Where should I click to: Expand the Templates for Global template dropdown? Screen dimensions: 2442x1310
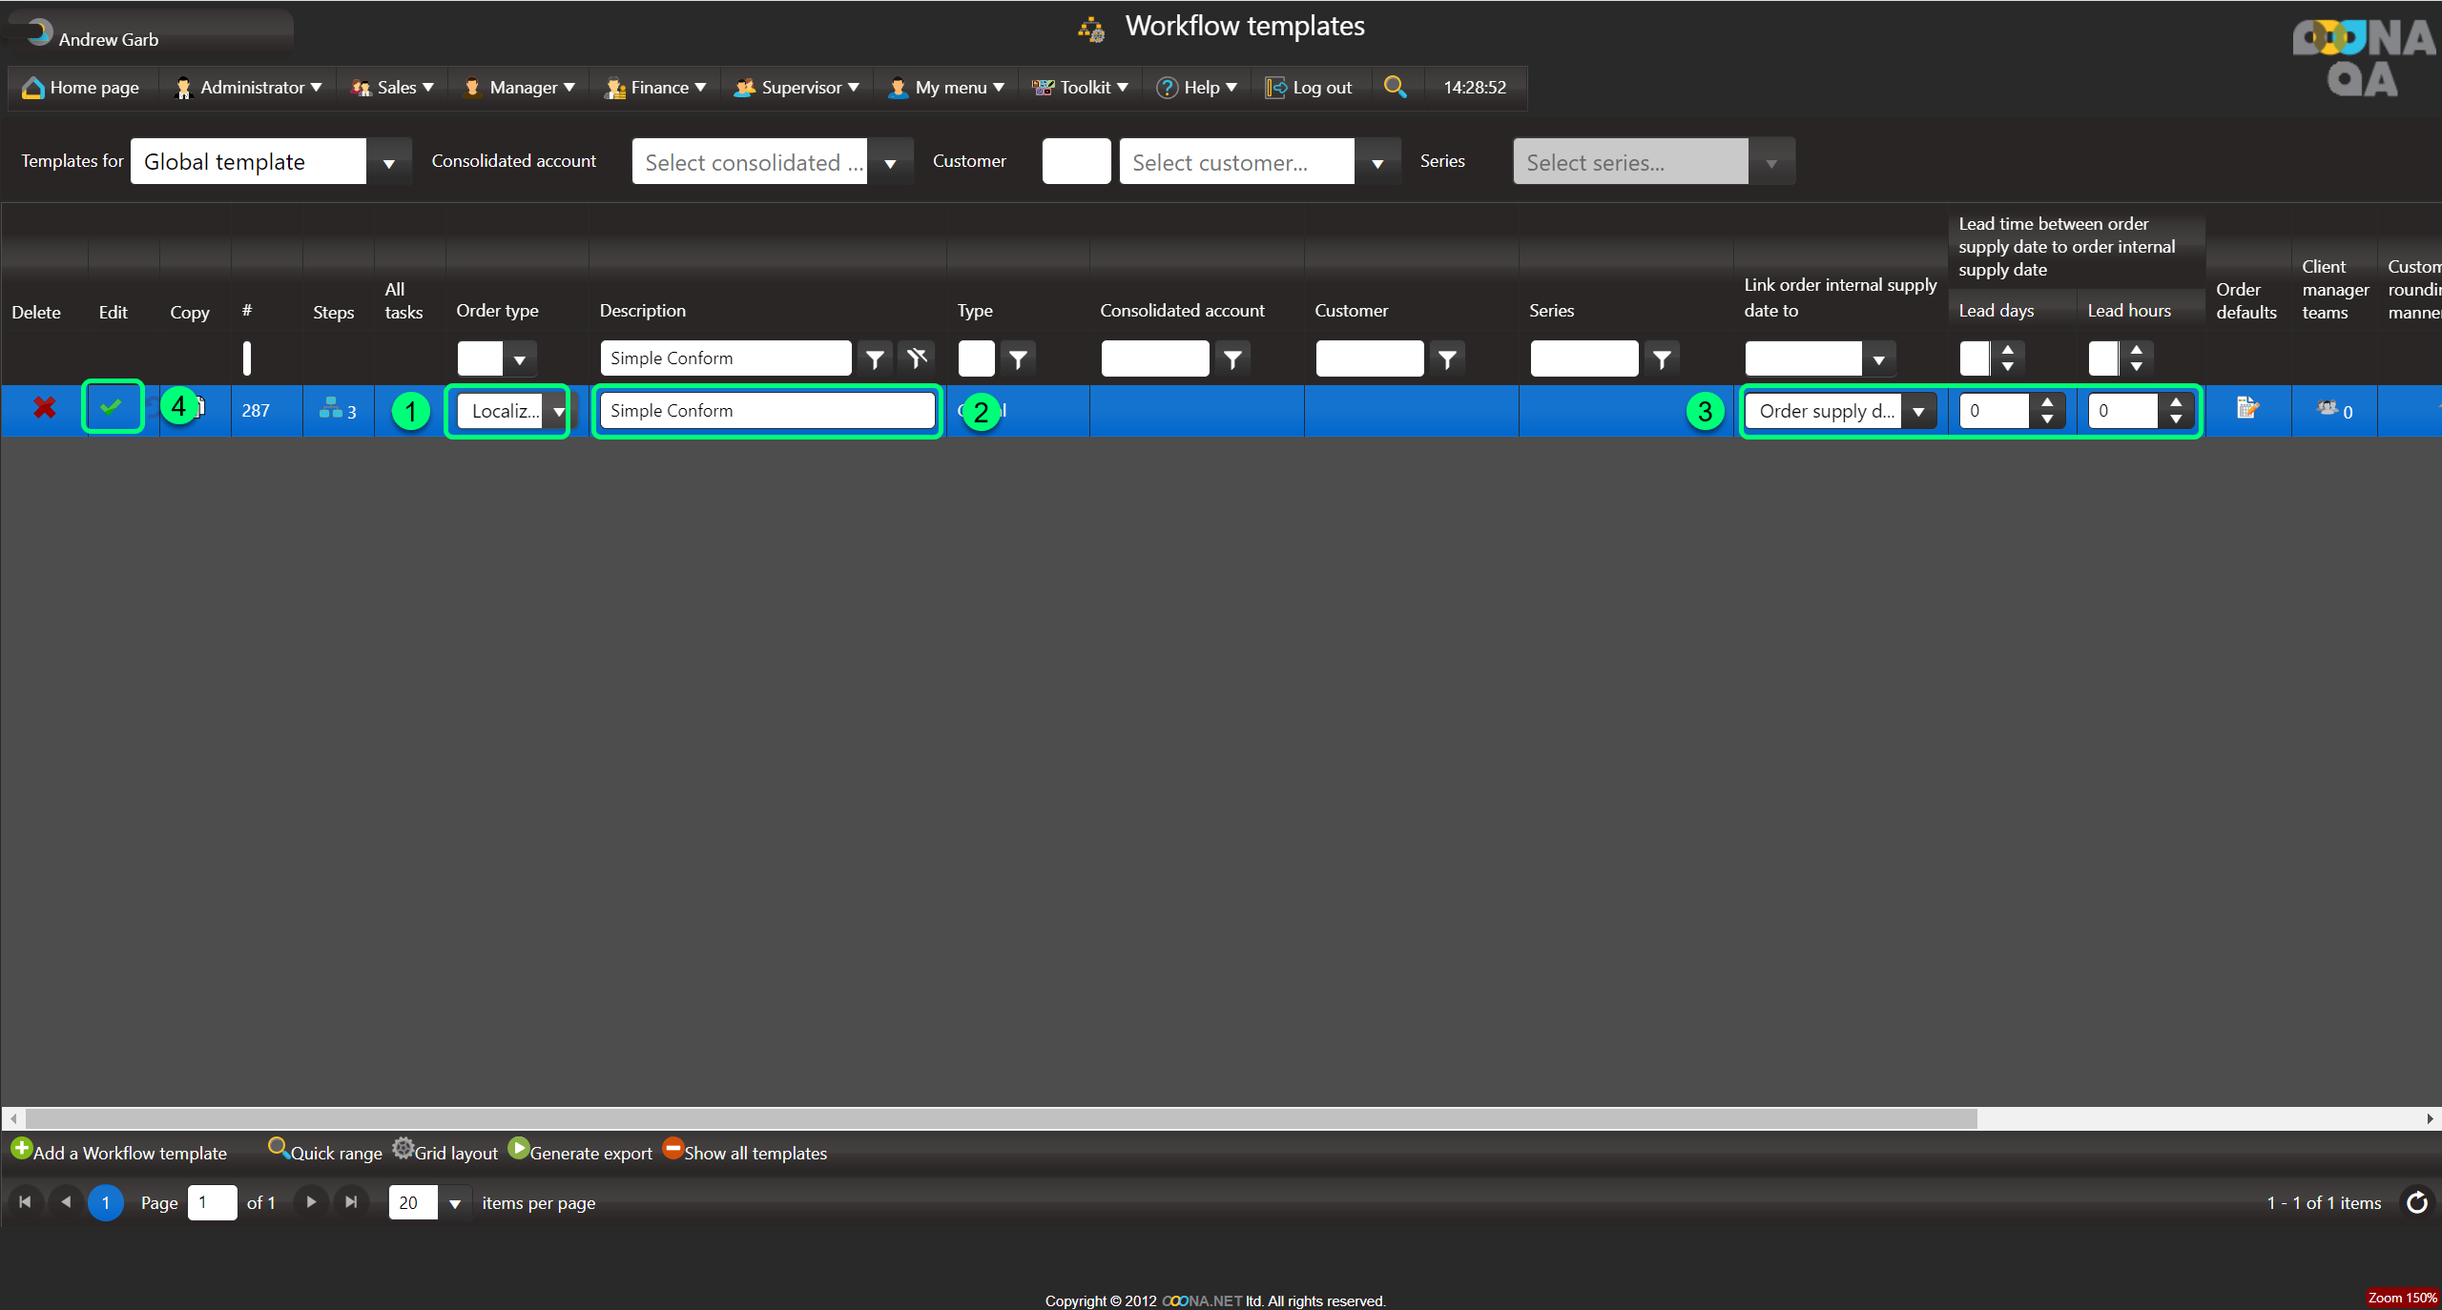(388, 163)
